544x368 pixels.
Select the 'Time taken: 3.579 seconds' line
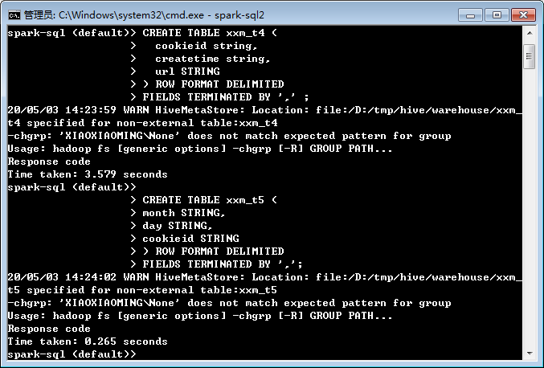pos(88,174)
